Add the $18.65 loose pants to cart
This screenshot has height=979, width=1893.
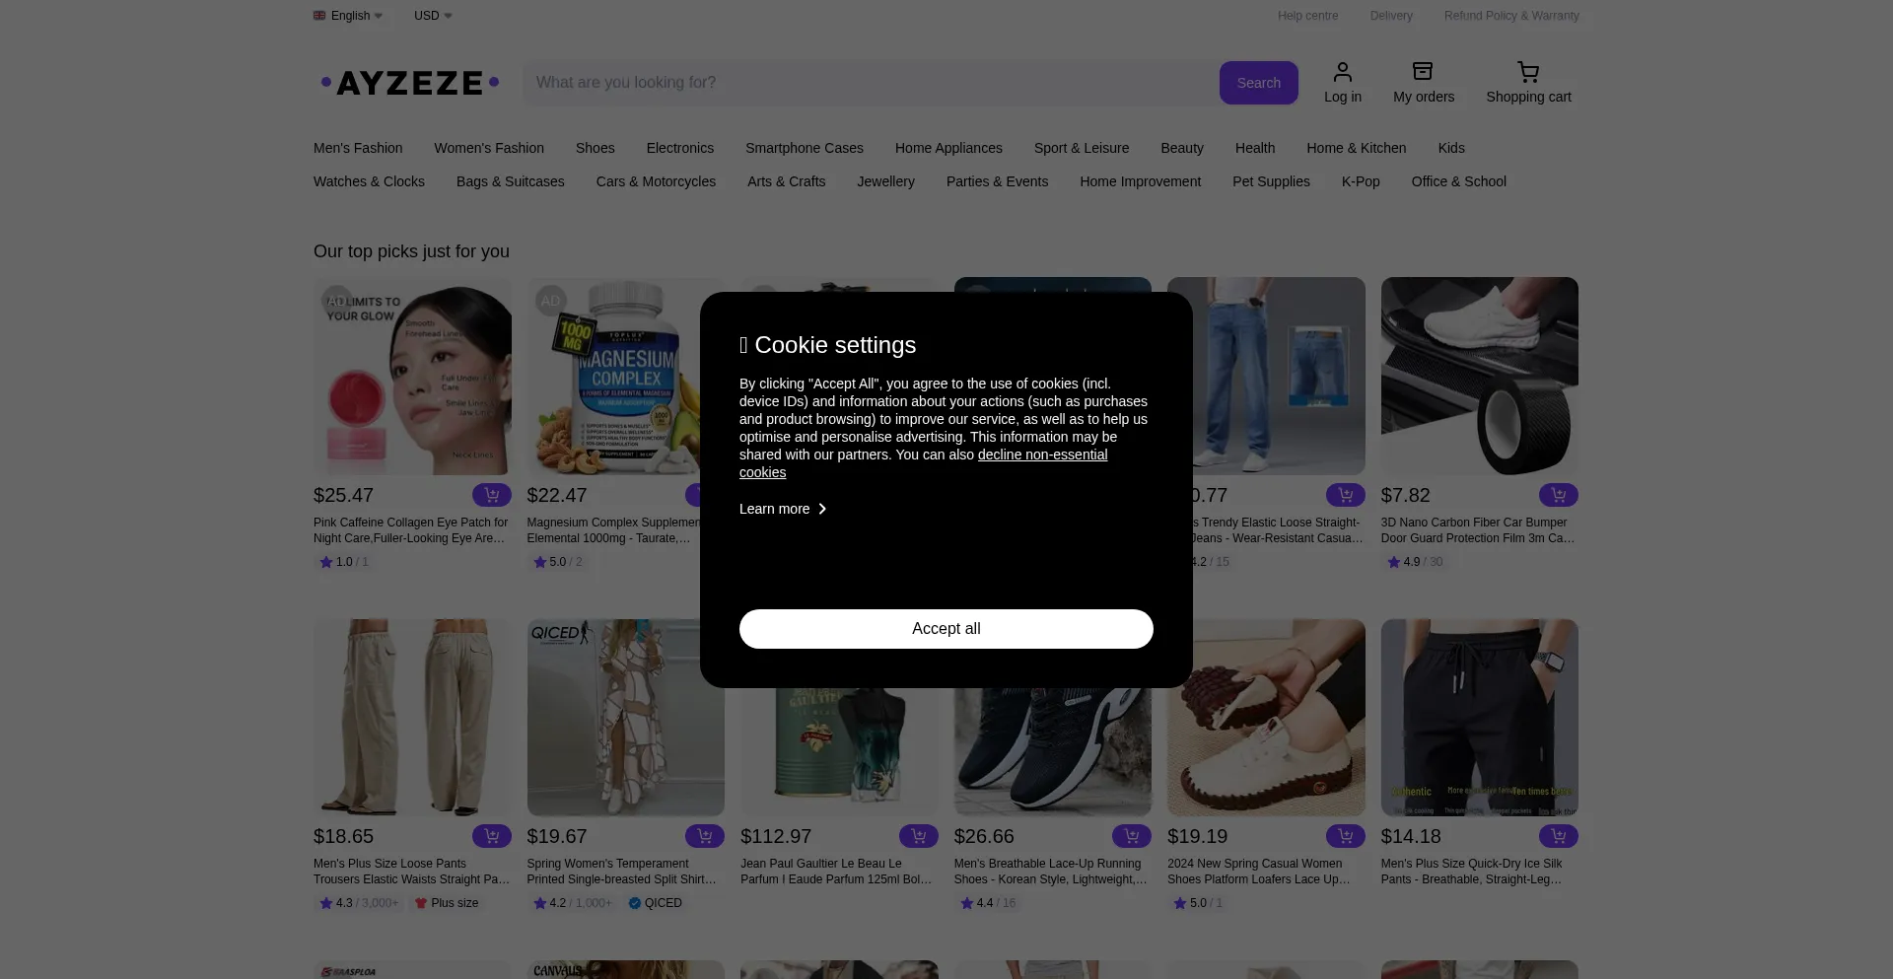click(x=491, y=836)
